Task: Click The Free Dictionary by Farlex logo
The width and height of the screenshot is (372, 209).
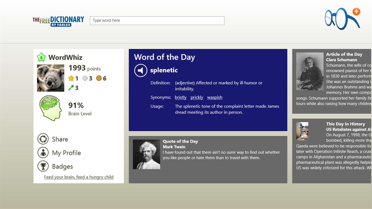Action: click(x=58, y=21)
